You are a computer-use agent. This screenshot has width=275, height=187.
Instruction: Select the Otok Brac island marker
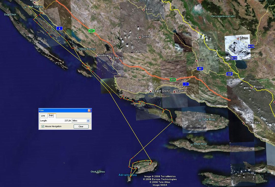[x=200, y=120]
